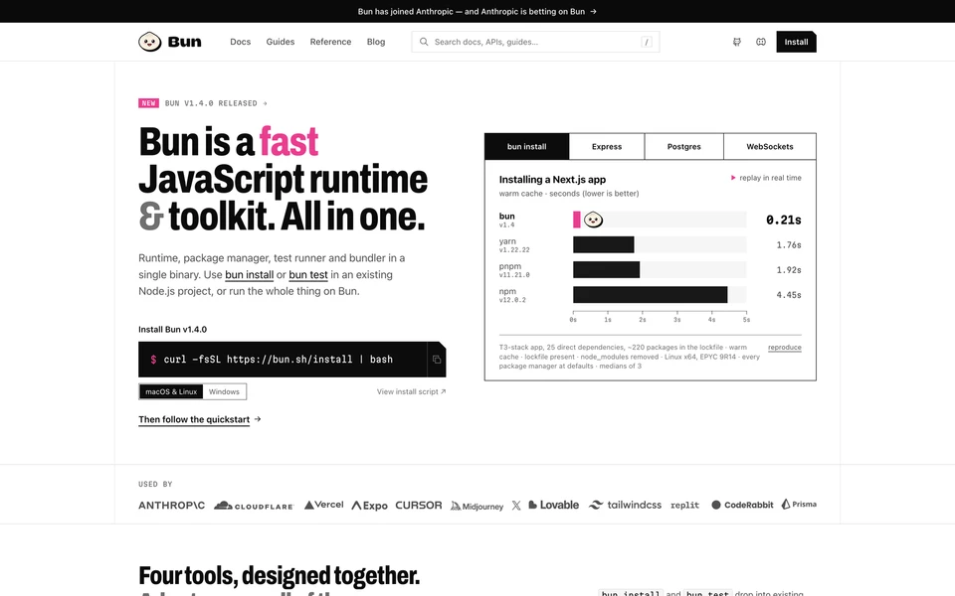Click the pnpm 1.92s benchmark bar
The height and width of the screenshot is (596, 955).
tap(606, 270)
